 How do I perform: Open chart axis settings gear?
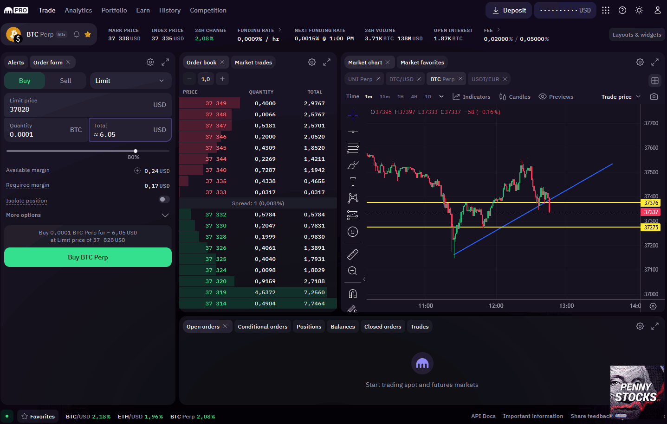pos(653,306)
